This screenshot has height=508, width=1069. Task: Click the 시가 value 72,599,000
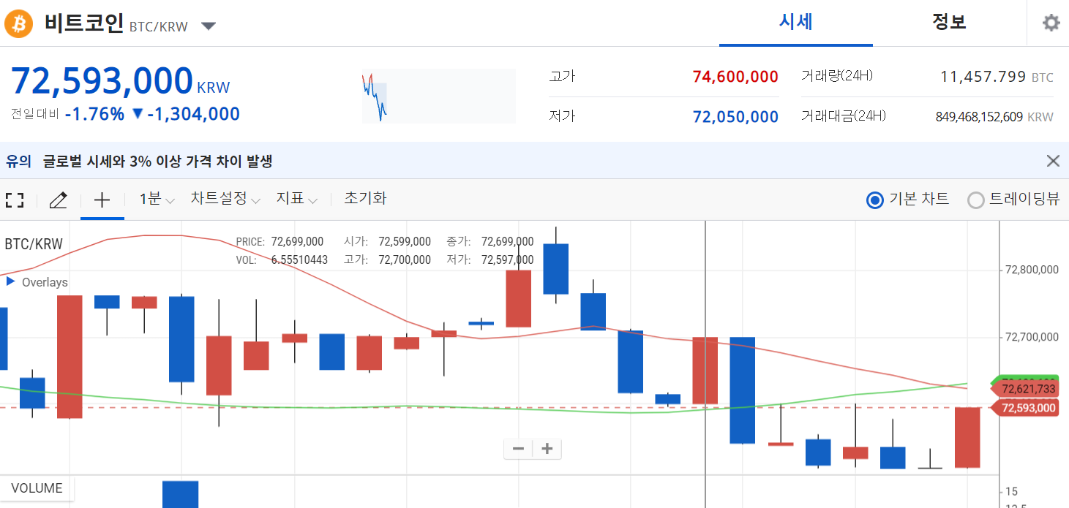[405, 241]
